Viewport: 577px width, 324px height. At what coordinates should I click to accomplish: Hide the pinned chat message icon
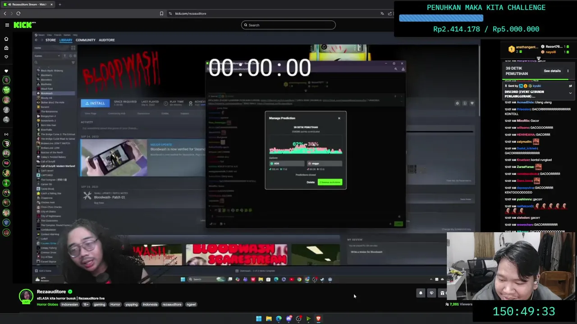(570, 86)
